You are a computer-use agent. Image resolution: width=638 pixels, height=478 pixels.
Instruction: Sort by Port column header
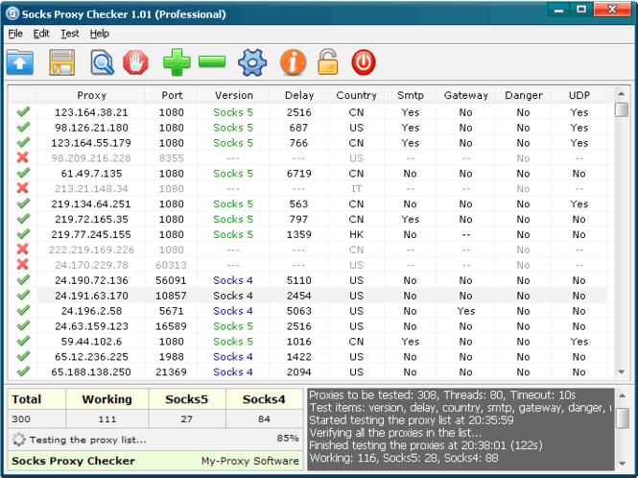click(x=172, y=95)
